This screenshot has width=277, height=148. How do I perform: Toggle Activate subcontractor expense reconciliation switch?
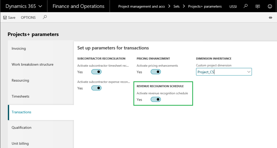click(96, 88)
